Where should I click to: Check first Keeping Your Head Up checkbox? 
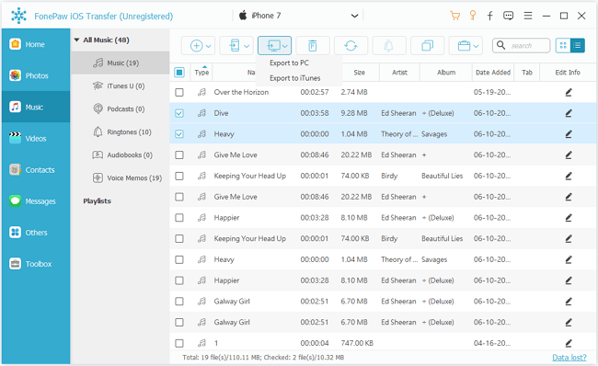pyautogui.click(x=179, y=177)
